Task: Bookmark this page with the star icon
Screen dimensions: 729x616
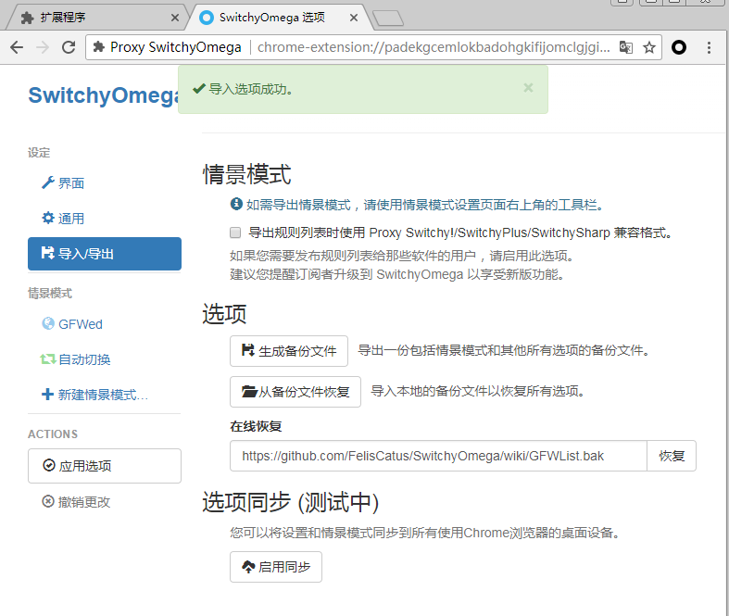Action: point(649,47)
